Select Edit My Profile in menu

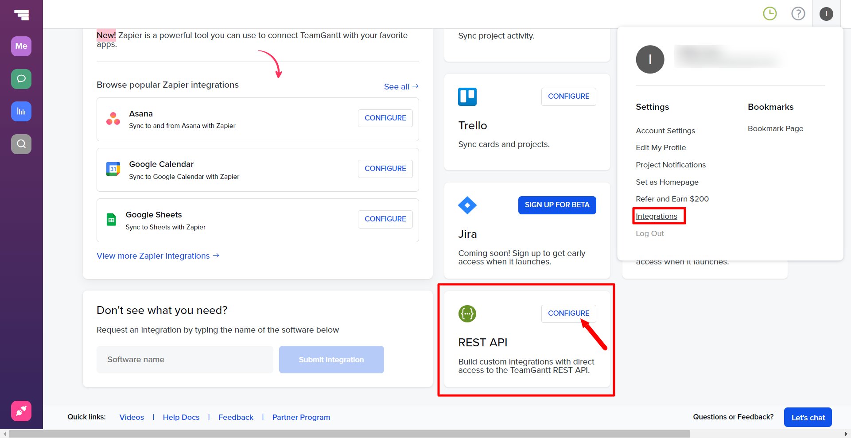point(661,147)
